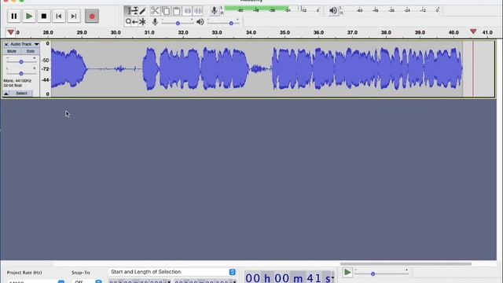503x283 pixels.
Task: Open the time display format arrow
Action: pos(332,277)
